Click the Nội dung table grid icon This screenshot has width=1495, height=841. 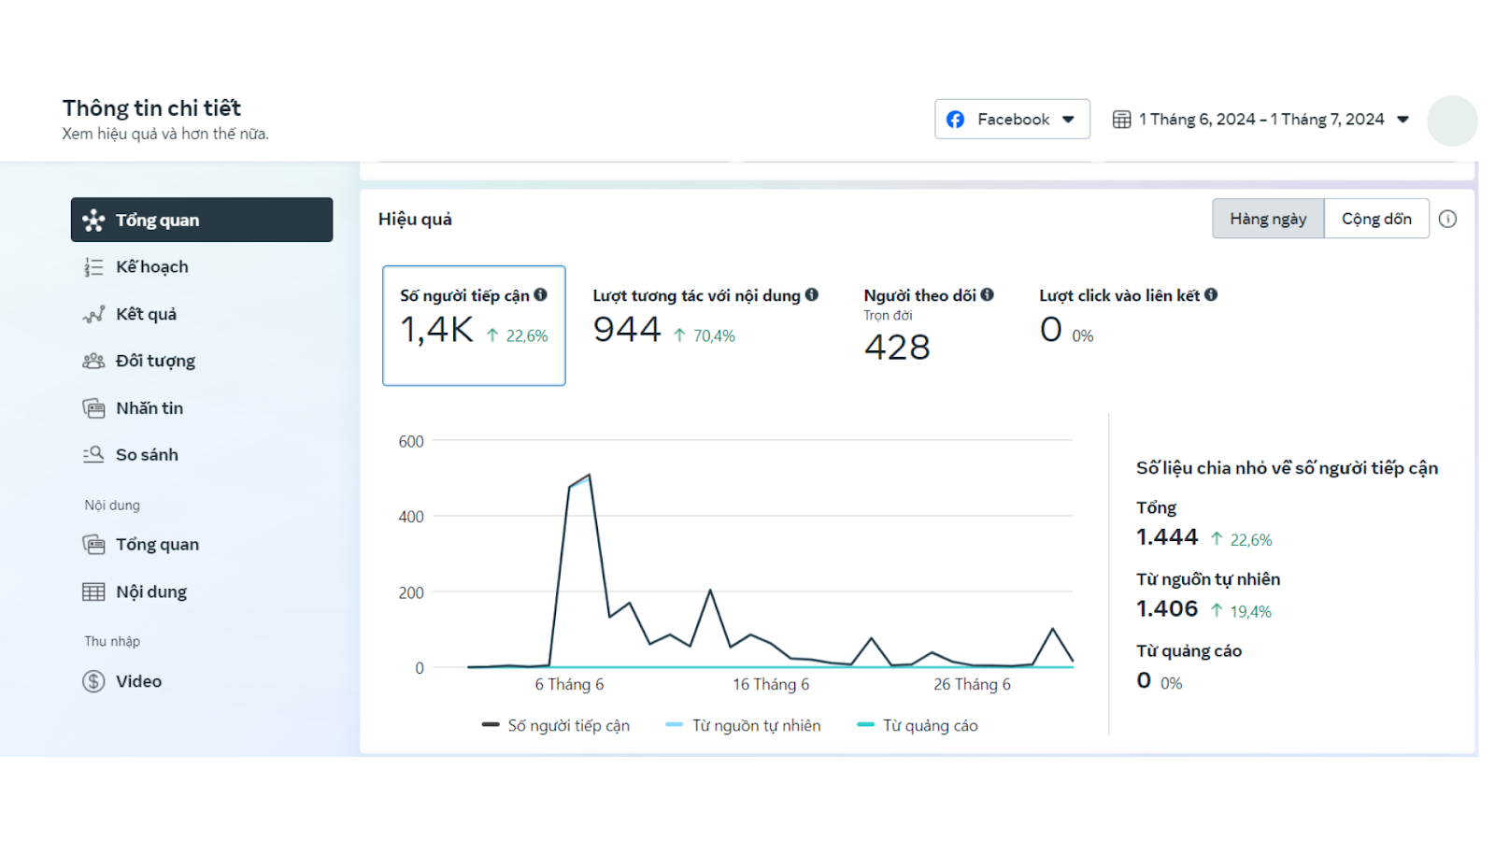coord(93,592)
